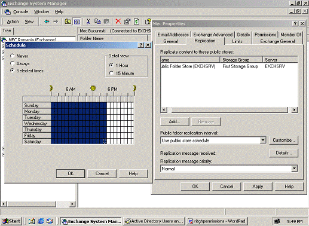Screen dimensions: 309x226
Task: Expand the Replication message priority dropdown
Action: coord(294,169)
